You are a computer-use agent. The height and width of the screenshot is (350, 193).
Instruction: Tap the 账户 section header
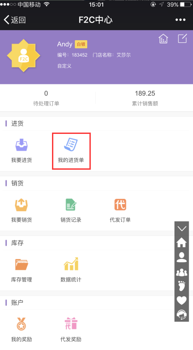click(17, 303)
